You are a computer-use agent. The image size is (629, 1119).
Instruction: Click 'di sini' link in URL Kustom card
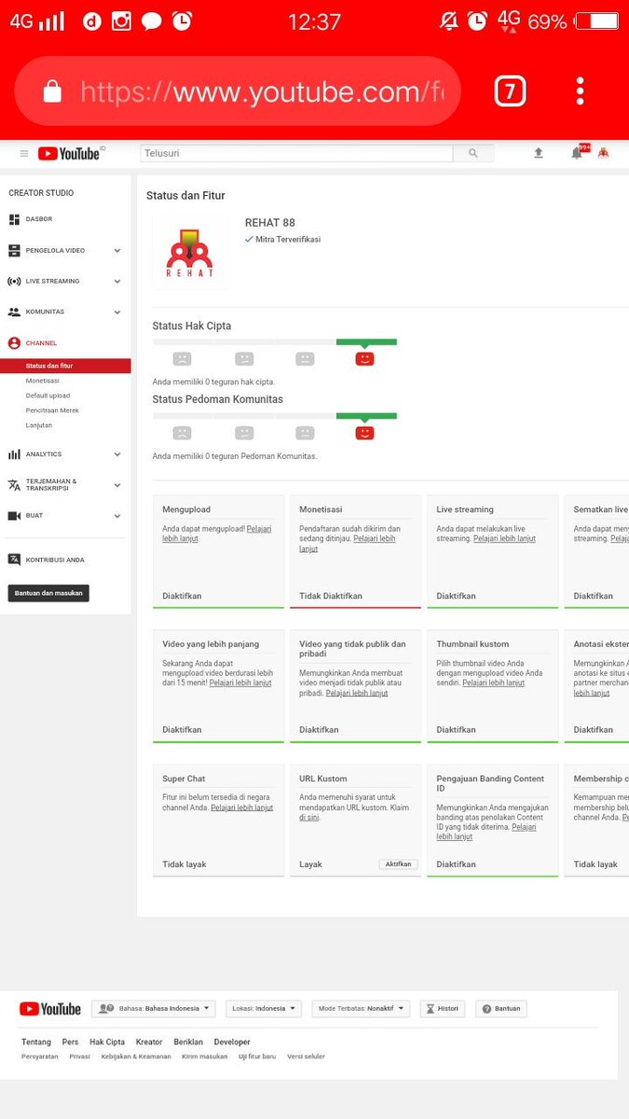[x=309, y=817]
